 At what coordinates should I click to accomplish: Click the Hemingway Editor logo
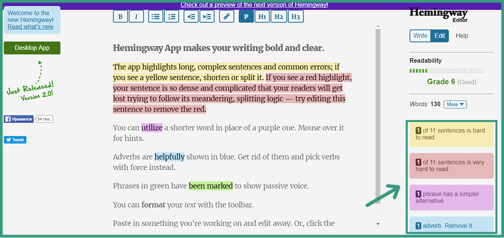pos(439,15)
